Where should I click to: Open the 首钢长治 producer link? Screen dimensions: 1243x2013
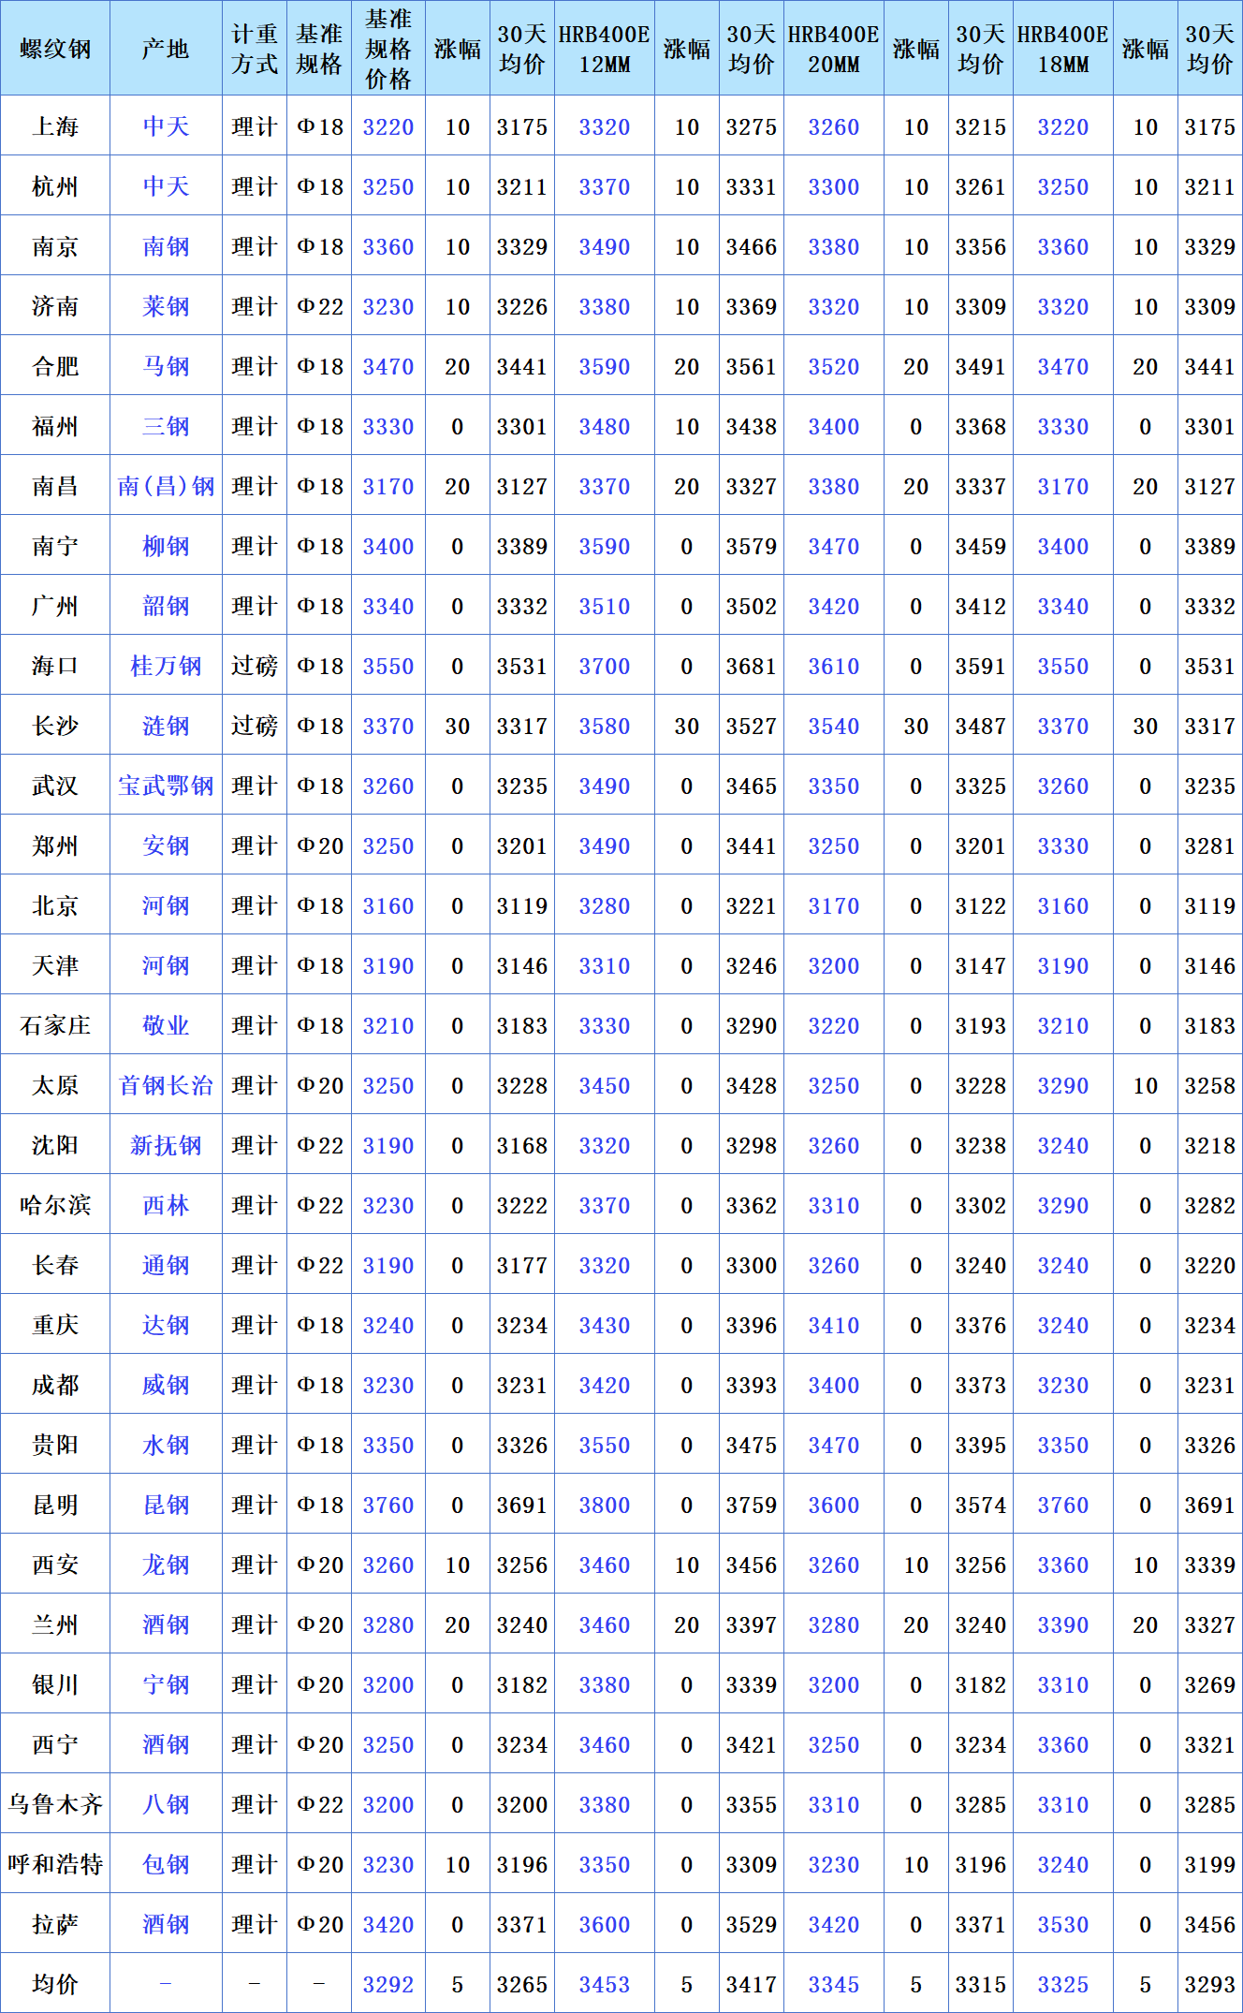166,1086
